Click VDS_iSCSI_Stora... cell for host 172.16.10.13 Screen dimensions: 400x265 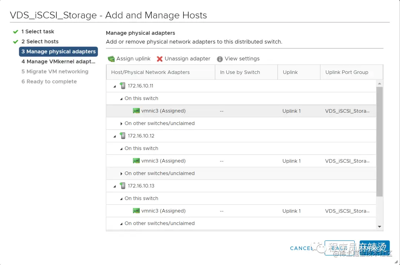[x=347, y=211]
